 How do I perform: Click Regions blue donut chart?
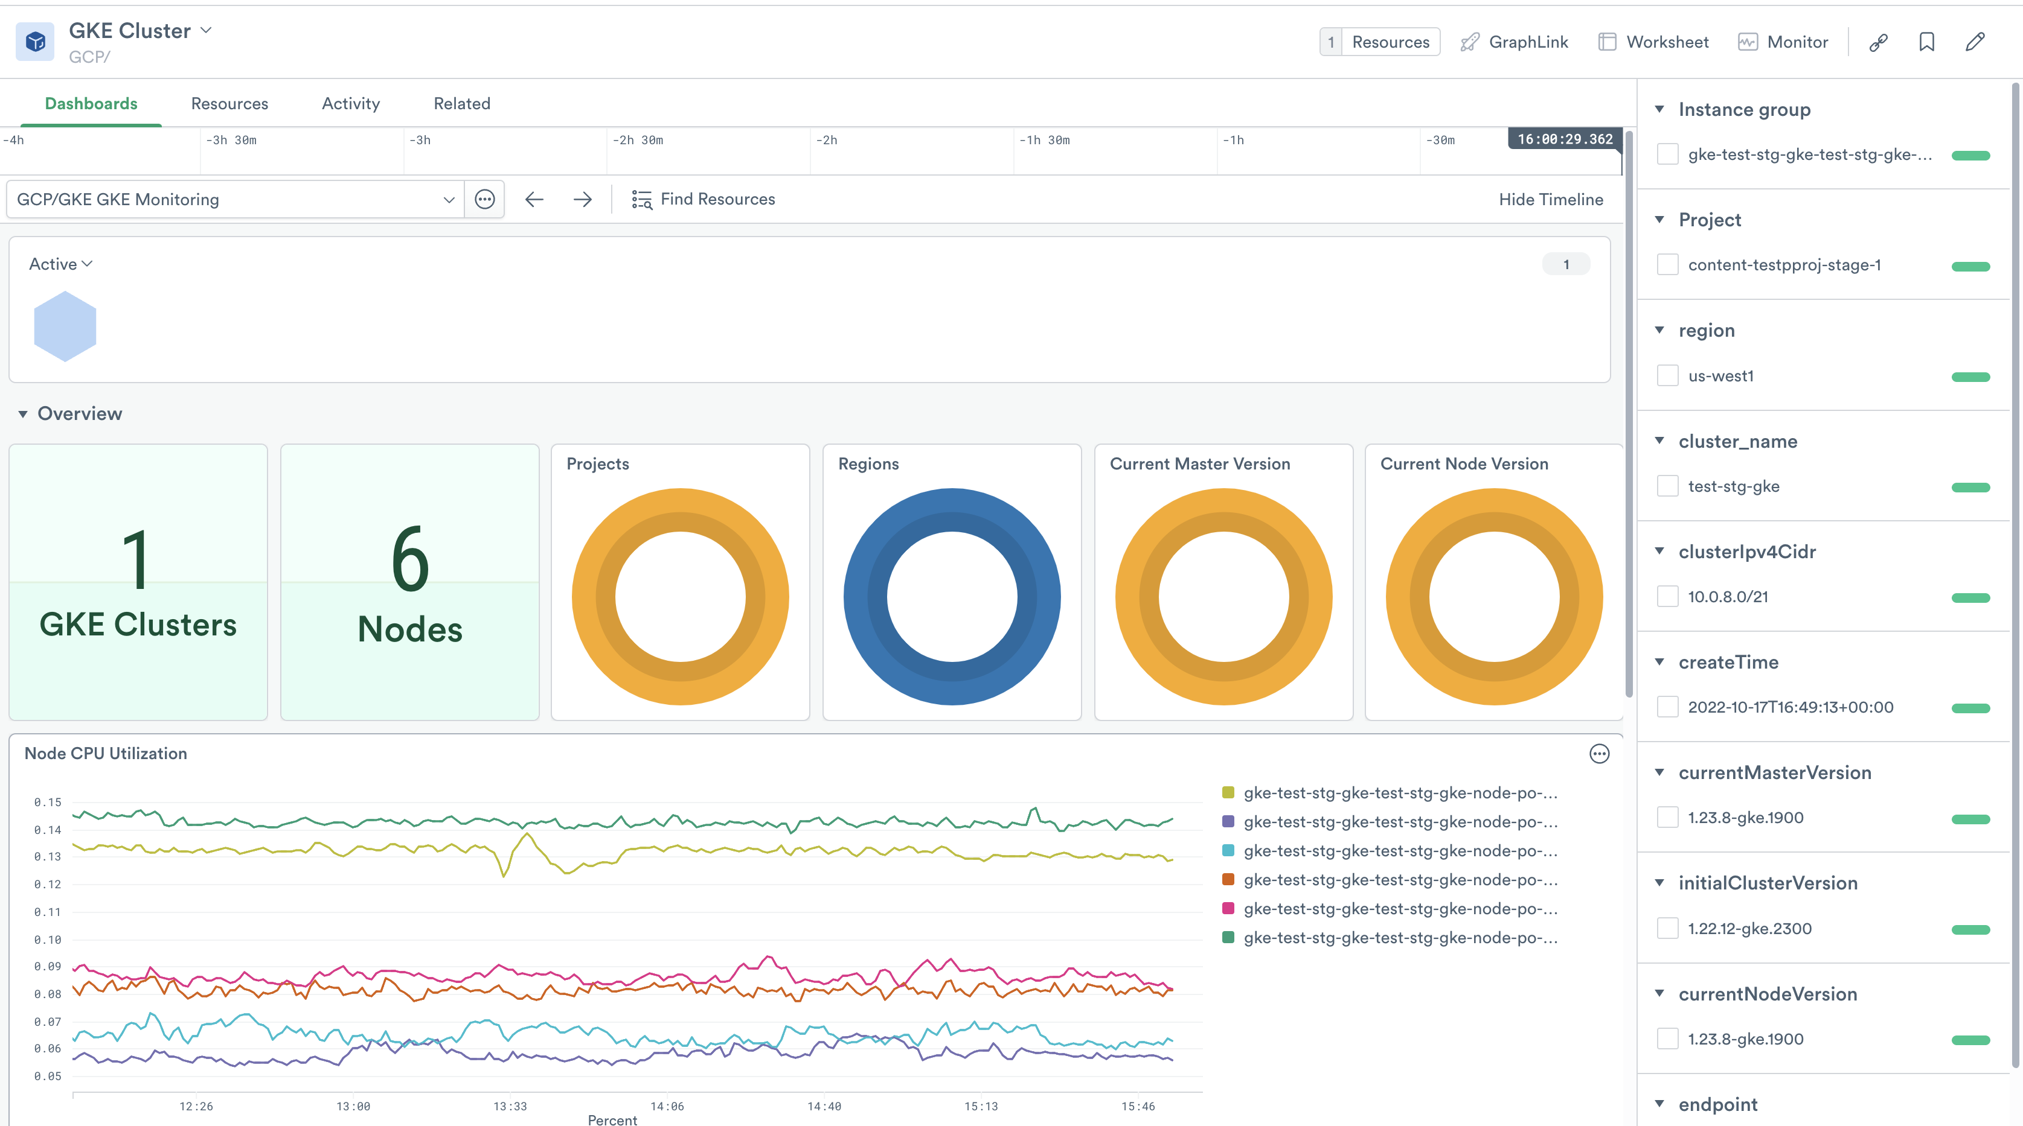tap(952, 596)
